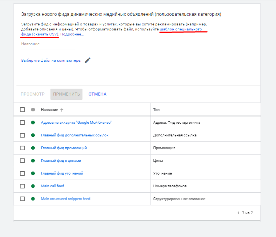Open the Подробнее link
This screenshot has height=237, width=276.
coord(72,35)
